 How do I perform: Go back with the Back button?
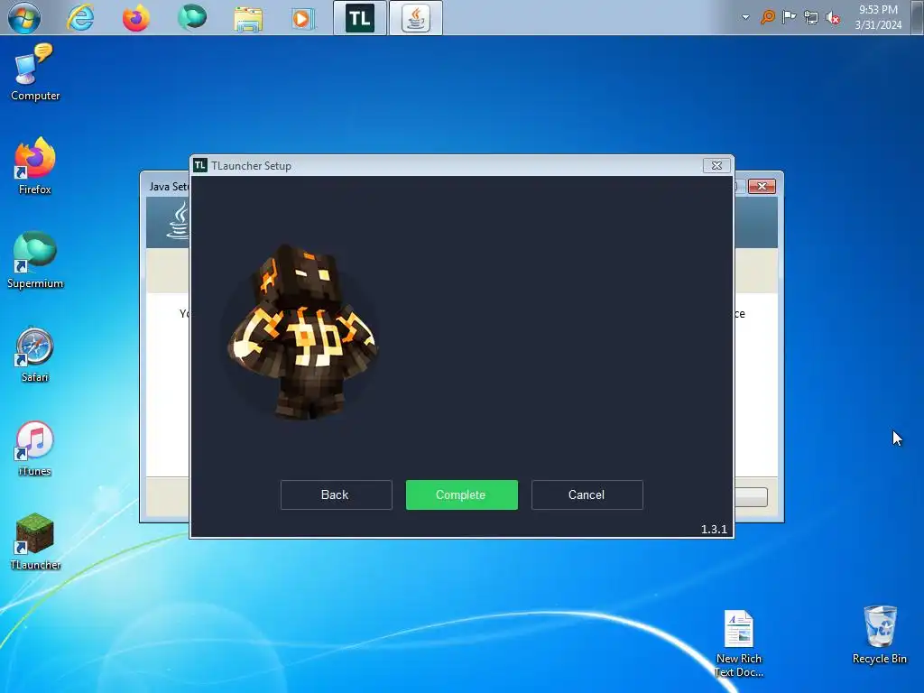(336, 495)
